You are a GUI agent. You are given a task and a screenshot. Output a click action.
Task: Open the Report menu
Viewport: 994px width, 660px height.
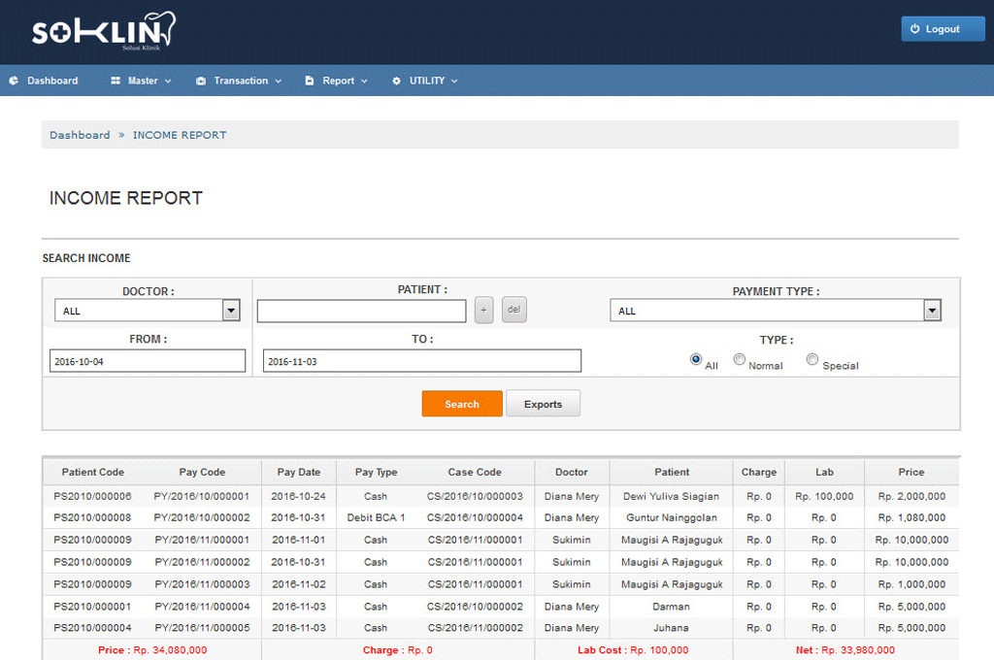coord(339,81)
